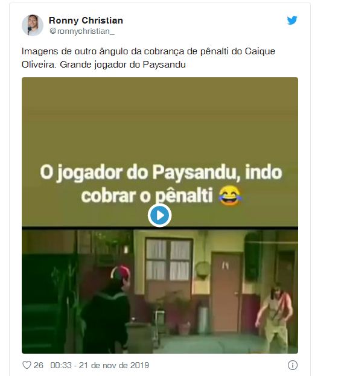Image resolution: width=341 pixels, height=376 pixels.
Task: Click the trash barrel in the video scene
Action: click(139, 337)
